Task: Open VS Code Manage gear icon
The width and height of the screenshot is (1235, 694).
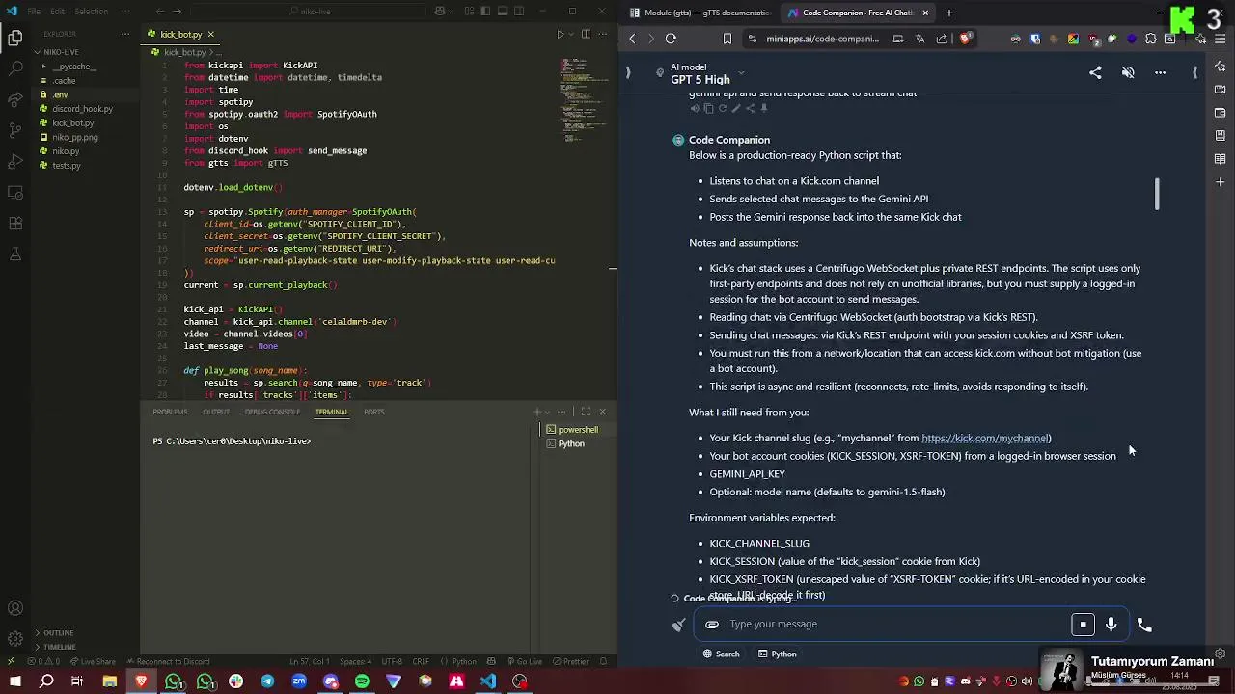Action: coord(15,638)
